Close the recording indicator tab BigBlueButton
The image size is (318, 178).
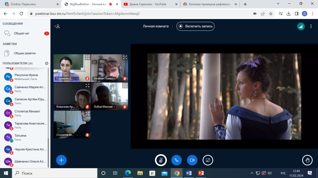[x=117, y=4]
